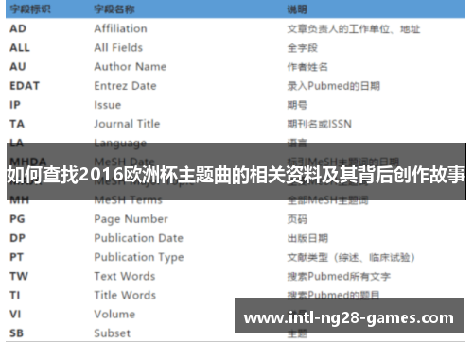Click the '录入Pubmed的日期' description cell
Viewport: 473px width, 342px height.
point(334,86)
